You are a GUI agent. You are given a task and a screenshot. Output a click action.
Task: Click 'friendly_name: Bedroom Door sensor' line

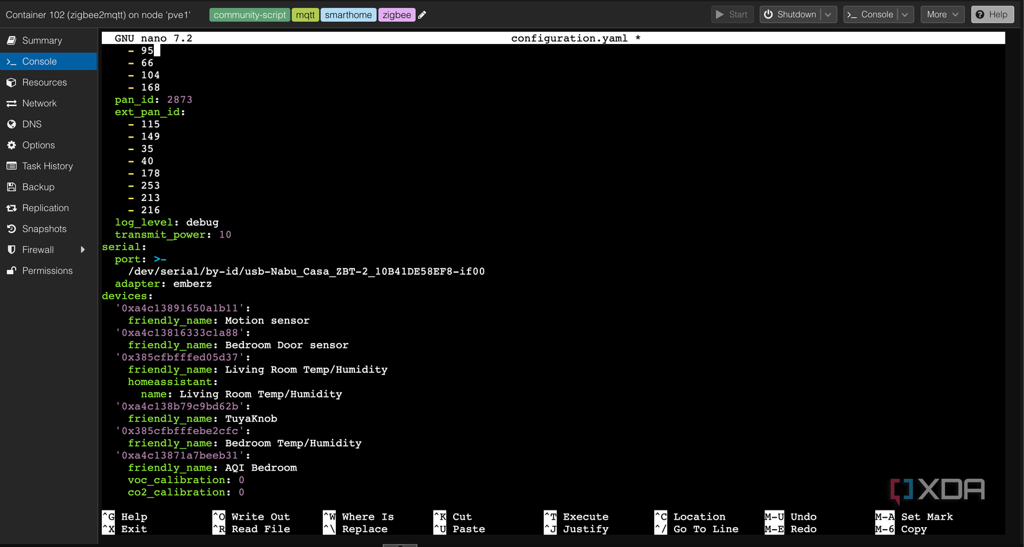click(x=238, y=345)
